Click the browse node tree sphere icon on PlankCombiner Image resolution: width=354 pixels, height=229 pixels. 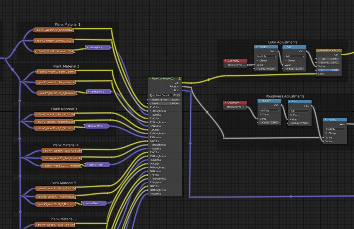pos(151,95)
